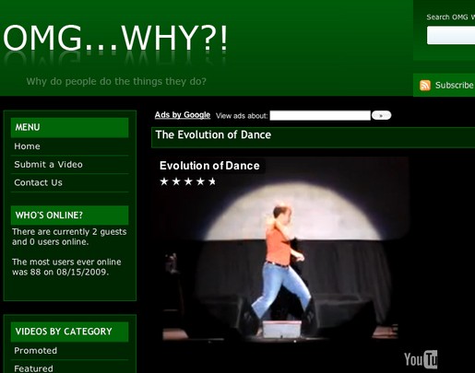
Task: Focus the Search OMG input box
Action: click(451, 35)
